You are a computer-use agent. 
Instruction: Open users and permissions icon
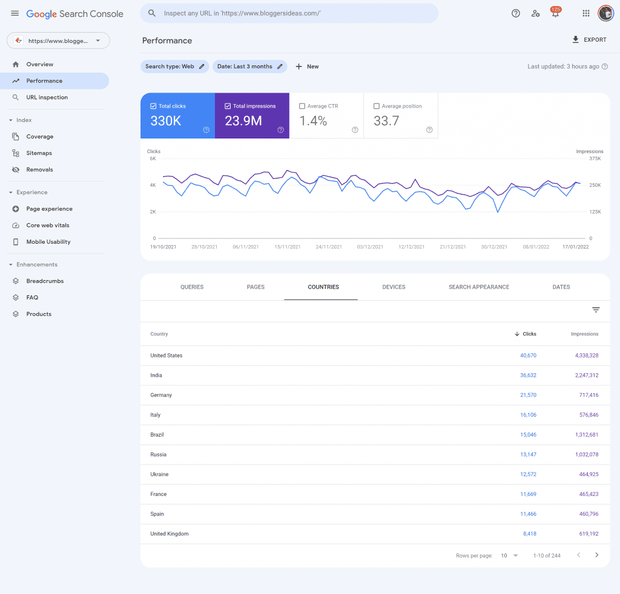click(535, 13)
